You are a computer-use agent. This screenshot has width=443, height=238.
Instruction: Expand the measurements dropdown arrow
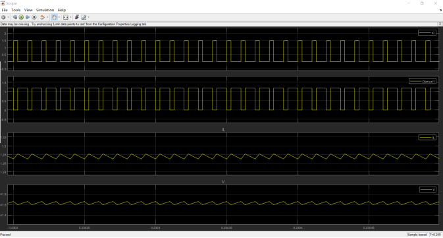pyautogui.click(x=88, y=17)
